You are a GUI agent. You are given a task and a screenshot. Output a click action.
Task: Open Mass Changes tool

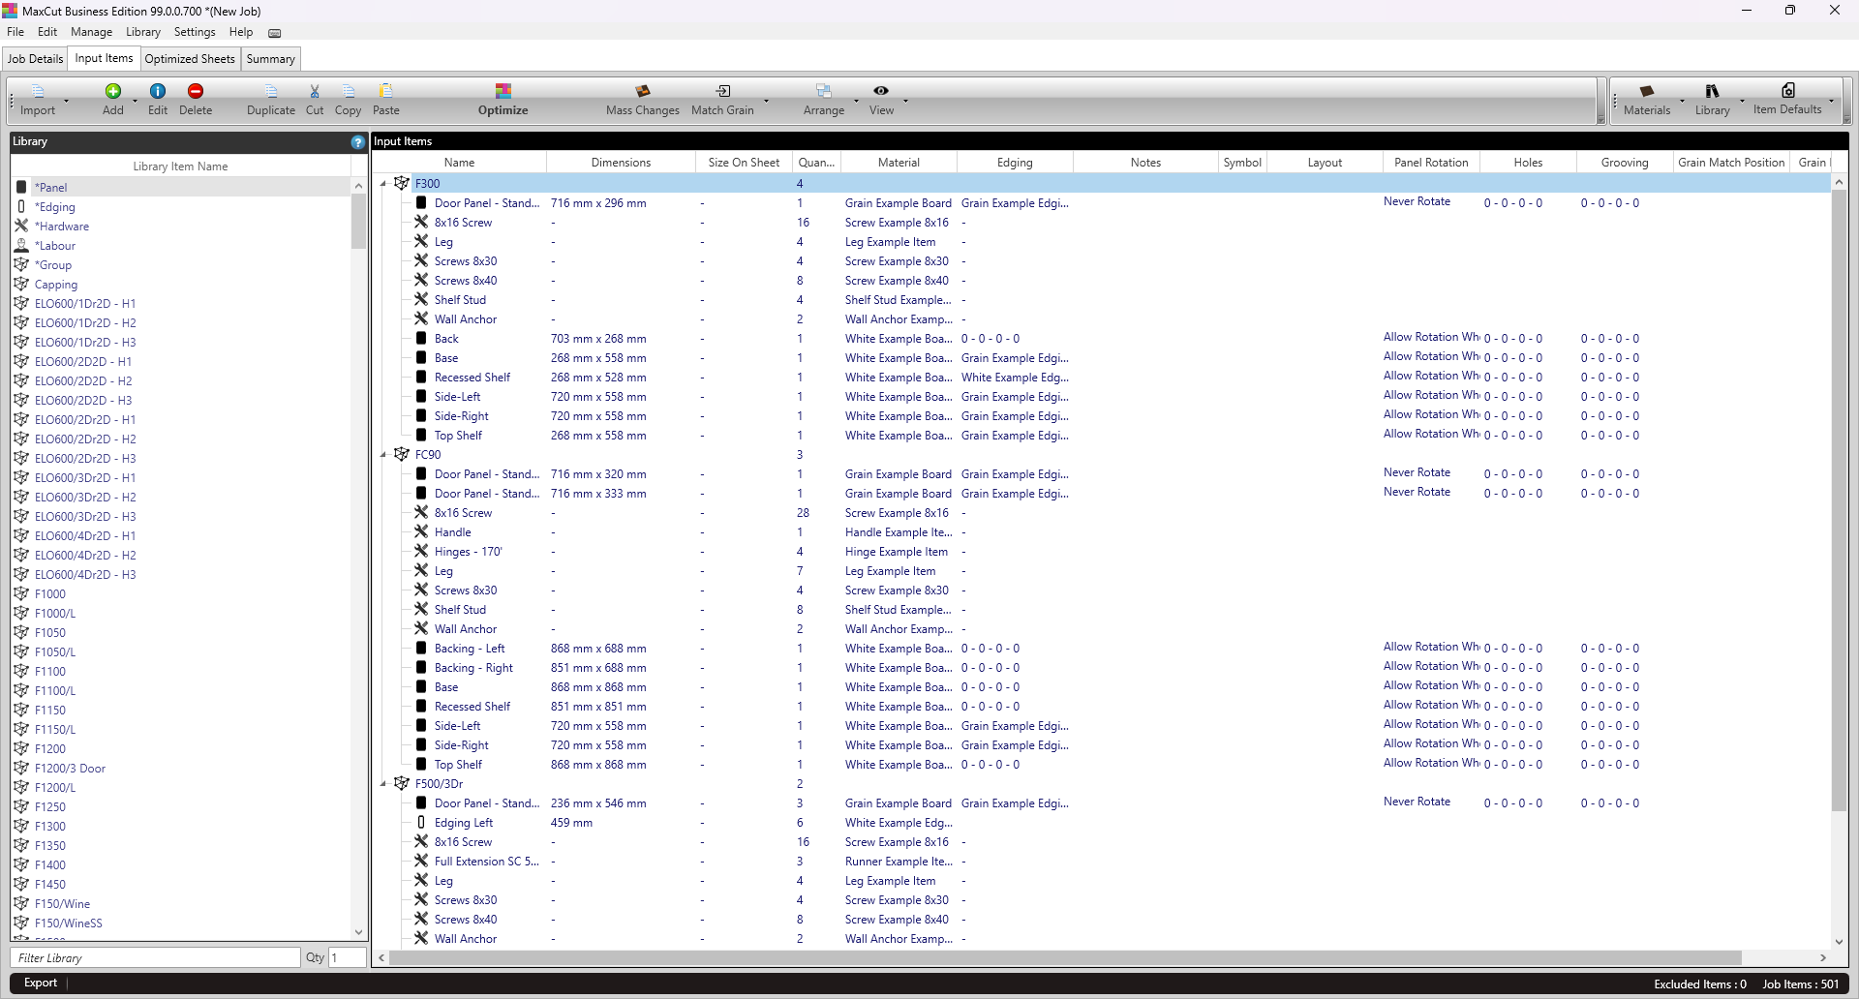pyautogui.click(x=643, y=100)
